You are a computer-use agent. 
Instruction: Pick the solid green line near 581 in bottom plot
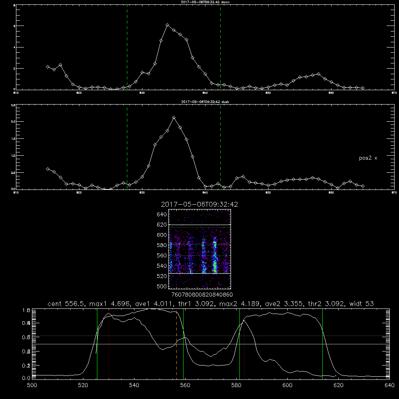coord(239,344)
